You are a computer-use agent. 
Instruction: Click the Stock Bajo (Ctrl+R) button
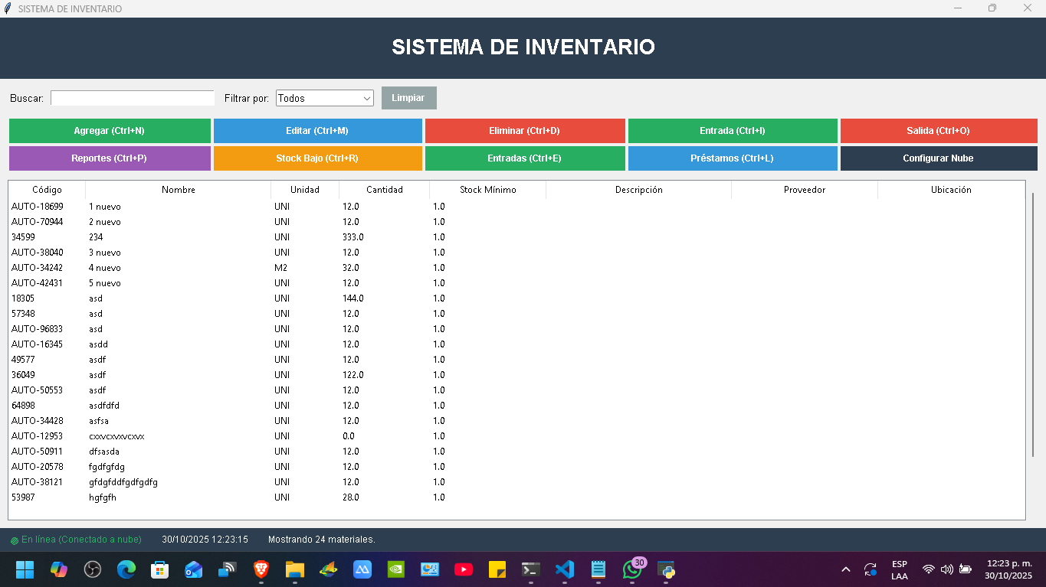[x=317, y=158]
